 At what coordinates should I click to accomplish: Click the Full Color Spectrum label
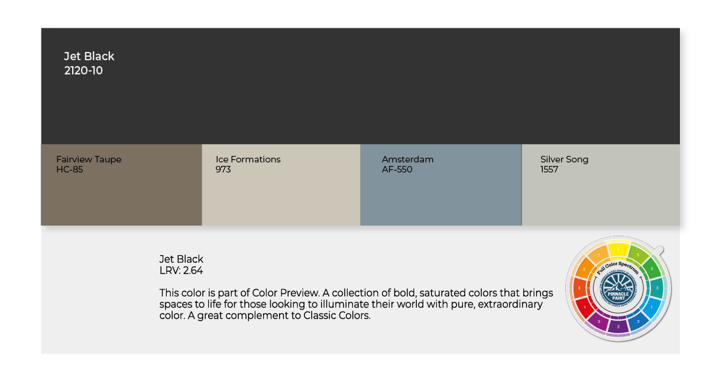(x=618, y=268)
